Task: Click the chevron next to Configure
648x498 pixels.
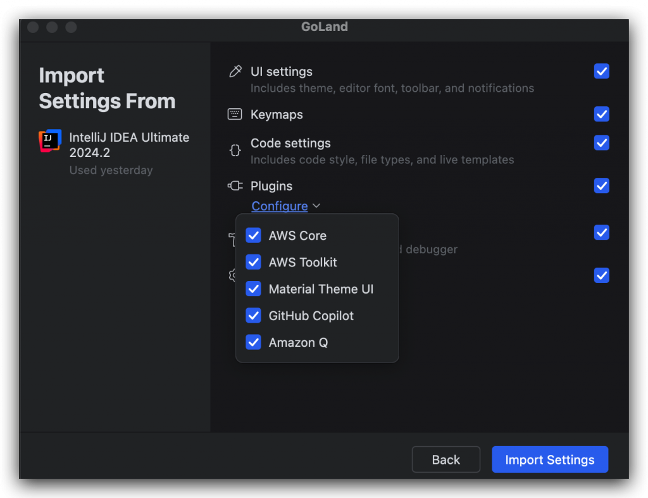Action: click(316, 206)
